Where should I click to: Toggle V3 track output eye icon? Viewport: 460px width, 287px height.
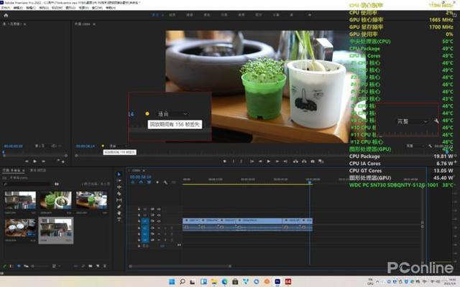tap(159, 209)
